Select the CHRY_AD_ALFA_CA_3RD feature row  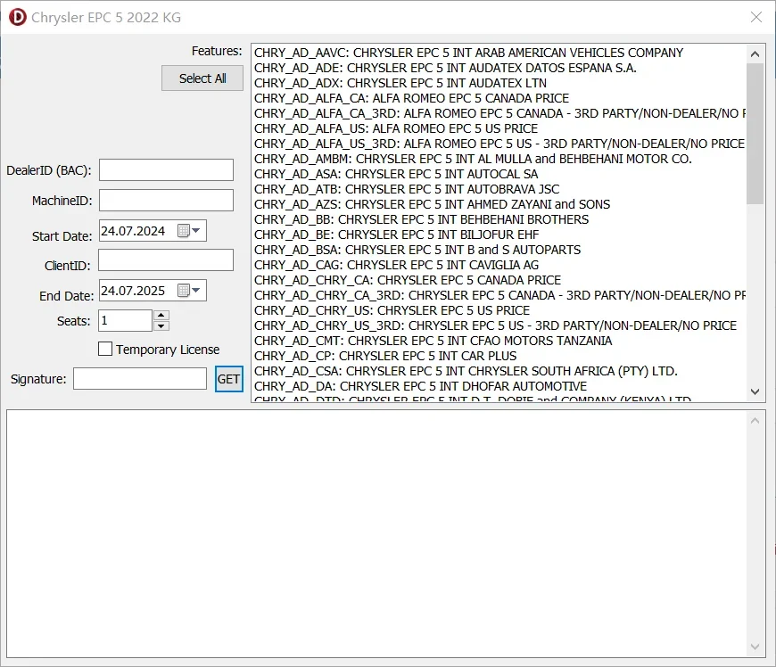click(499, 113)
